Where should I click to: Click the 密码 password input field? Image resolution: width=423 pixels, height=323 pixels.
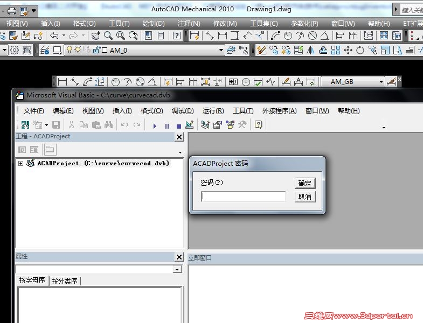click(244, 196)
